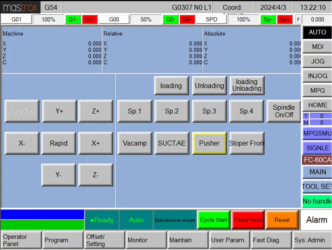Jog the X+ axis
The image size is (332, 250).
pos(96,143)
